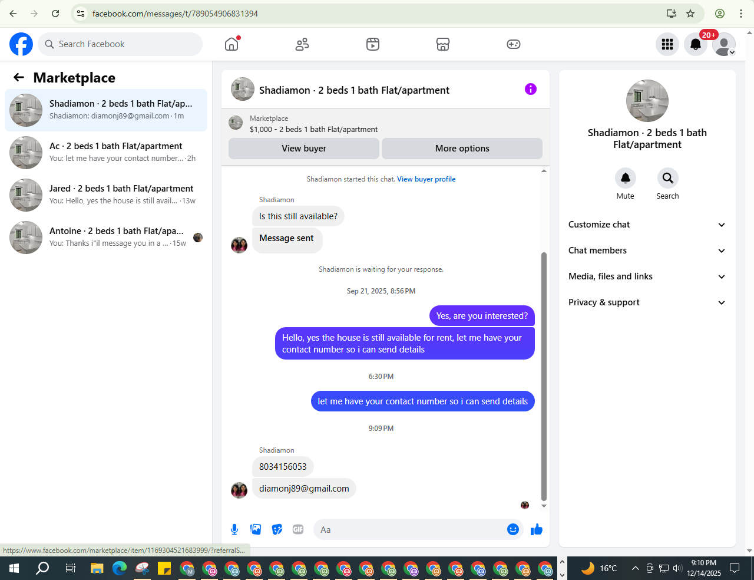
Task: Click the chat header Shadiamon listing title
Action: [354, 90]
